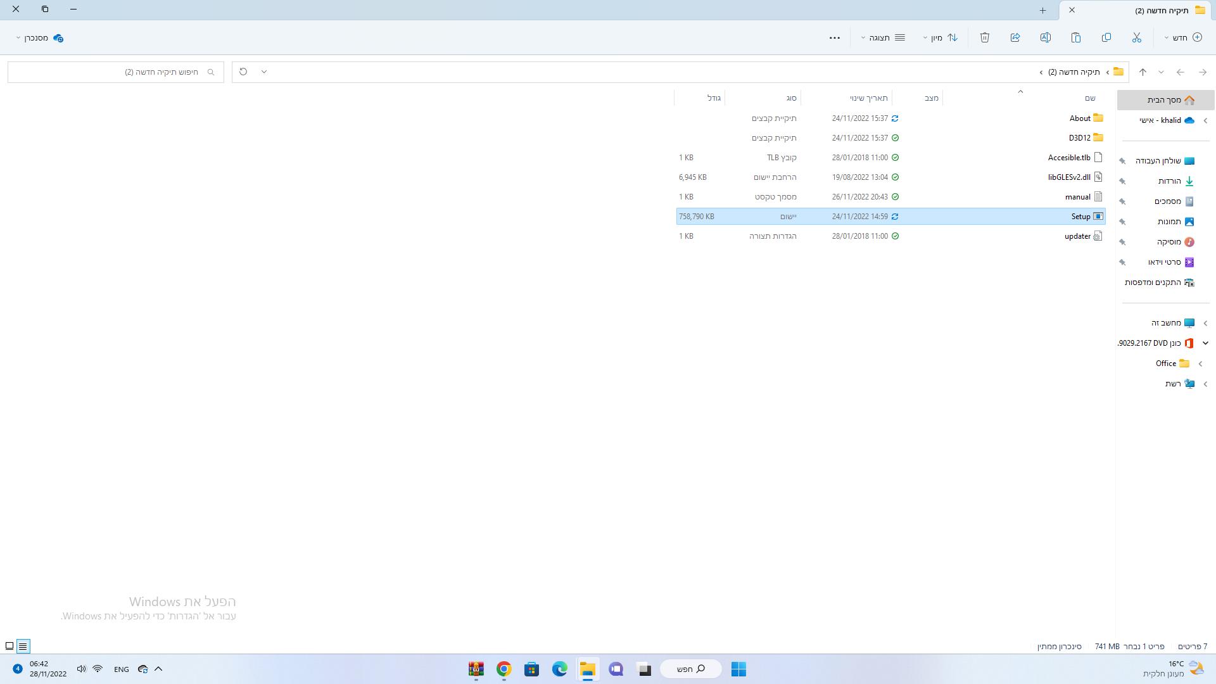Select the Setup application file
The image size is (1216, 684).
point(1080,217)
